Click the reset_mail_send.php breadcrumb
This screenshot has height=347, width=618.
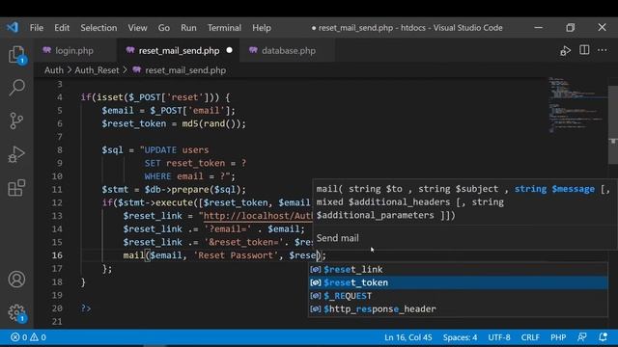click(x=185, y=70)
